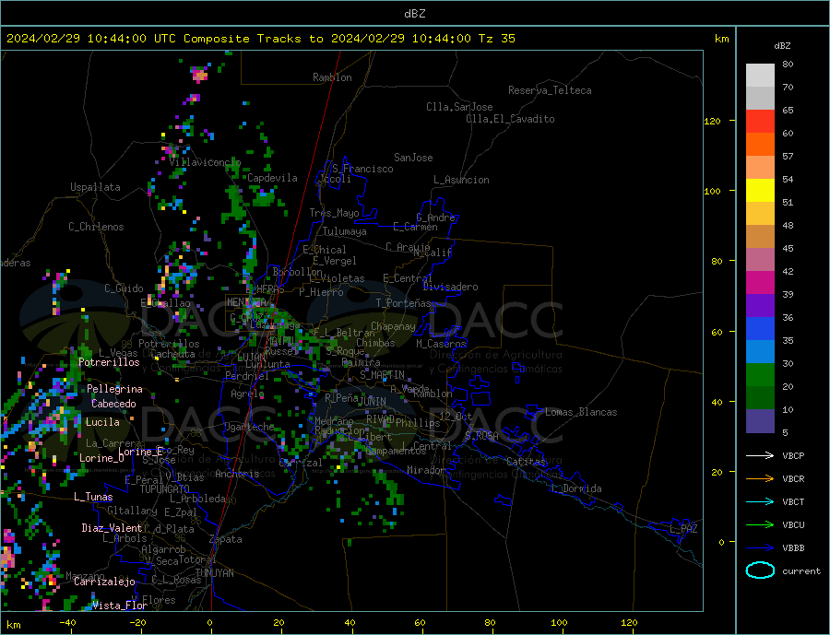Select the dusty pink swatch in dBZ scale
The image size is (830, 635).
click(x=760, y=260)
